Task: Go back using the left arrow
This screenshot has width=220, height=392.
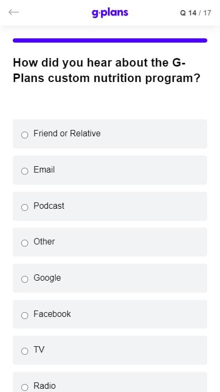Action: 14,12
